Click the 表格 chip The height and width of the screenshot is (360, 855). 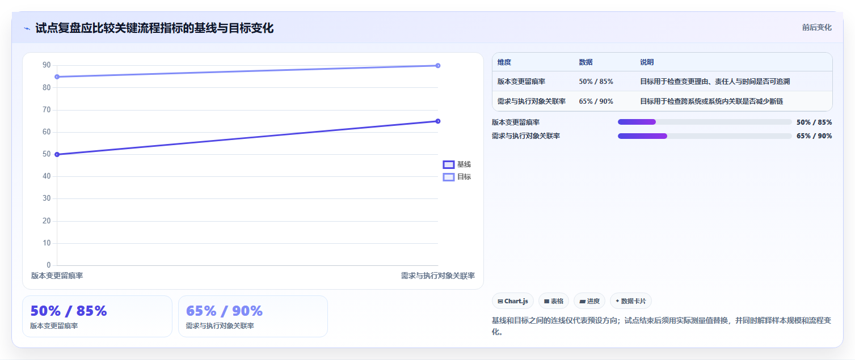coord(554,301)
